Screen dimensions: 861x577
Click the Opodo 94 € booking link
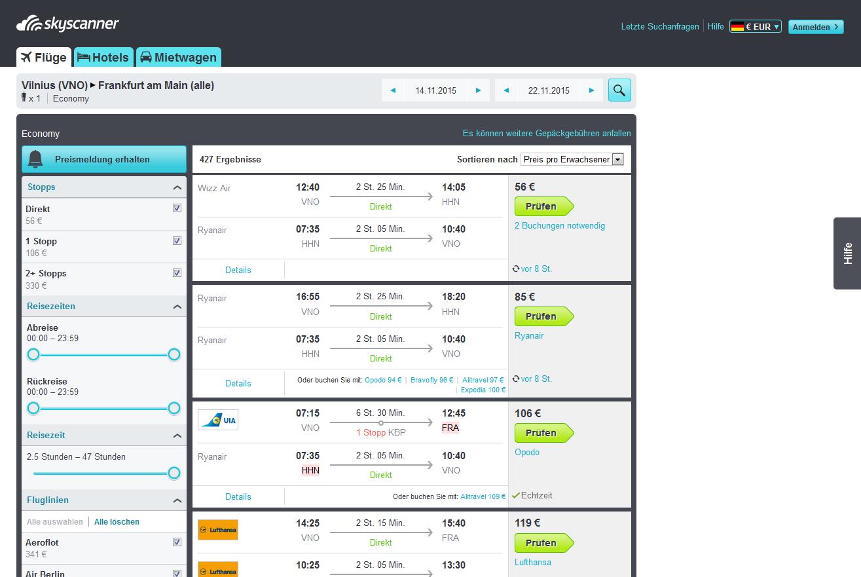pos(383,380)
